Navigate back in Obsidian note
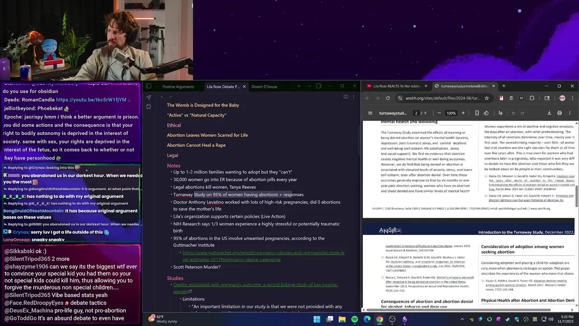579x326 pixels. tap(162, 97)
